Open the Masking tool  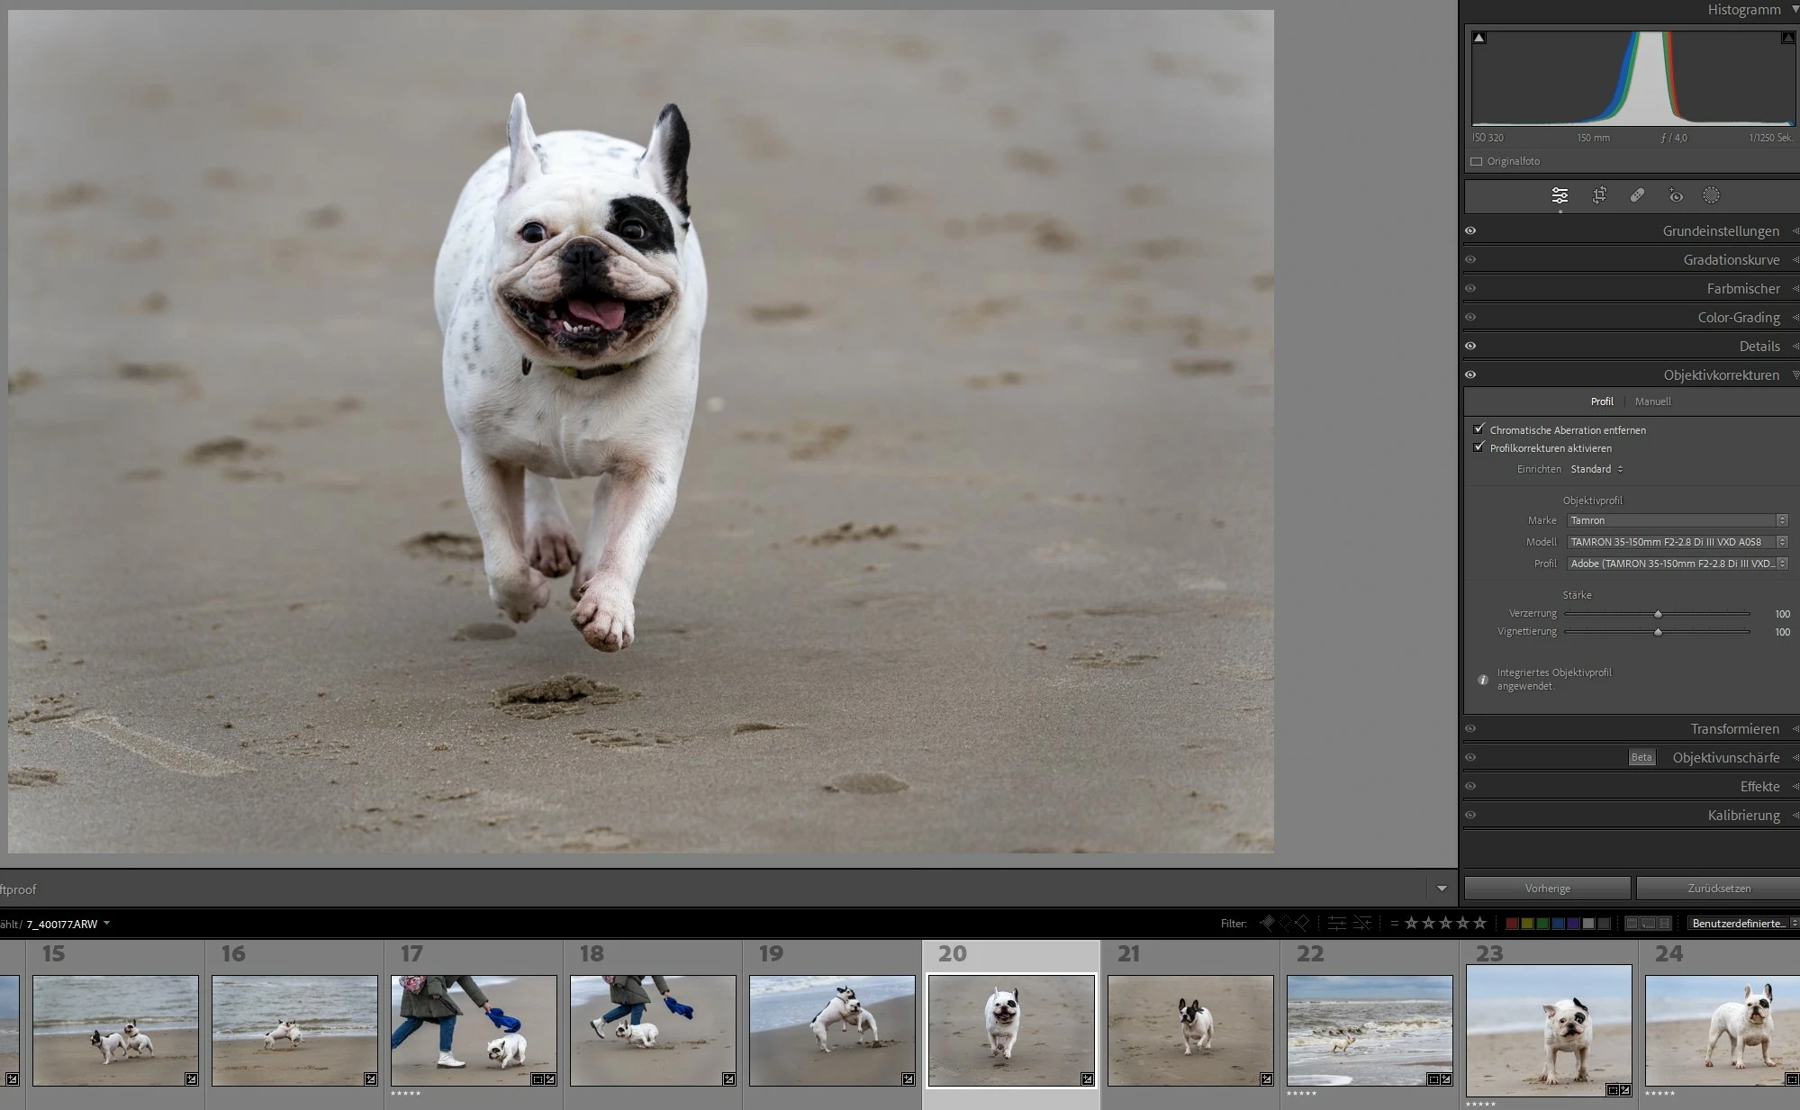pyautogui.click(x=1711, y=195)
